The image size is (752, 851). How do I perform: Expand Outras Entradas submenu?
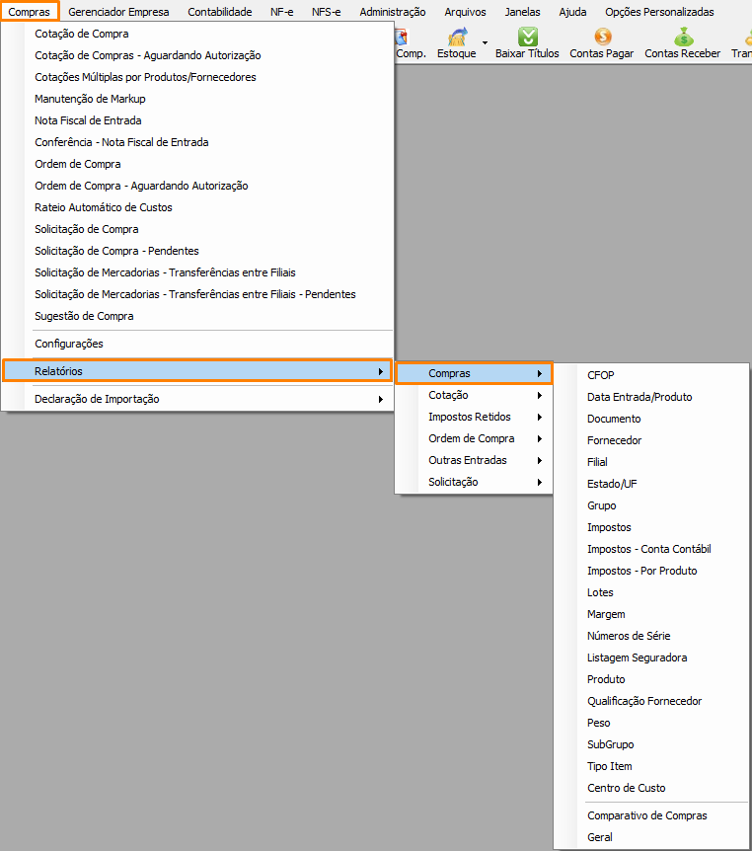pyautogui.click(x=475, y=460)
